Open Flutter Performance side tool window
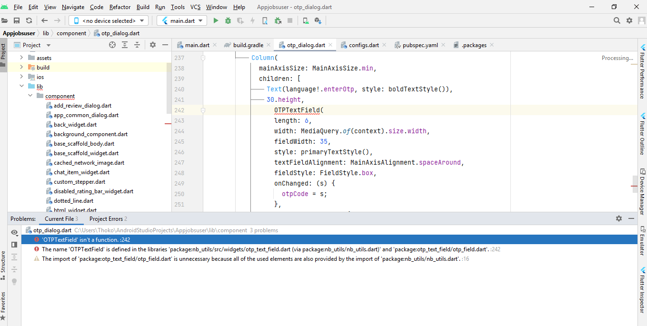This screenshot has width=647, height=326. [642, 71]
